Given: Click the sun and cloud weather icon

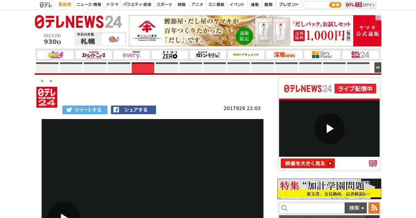Looking at the screenshot, I should tap(114, 39).
